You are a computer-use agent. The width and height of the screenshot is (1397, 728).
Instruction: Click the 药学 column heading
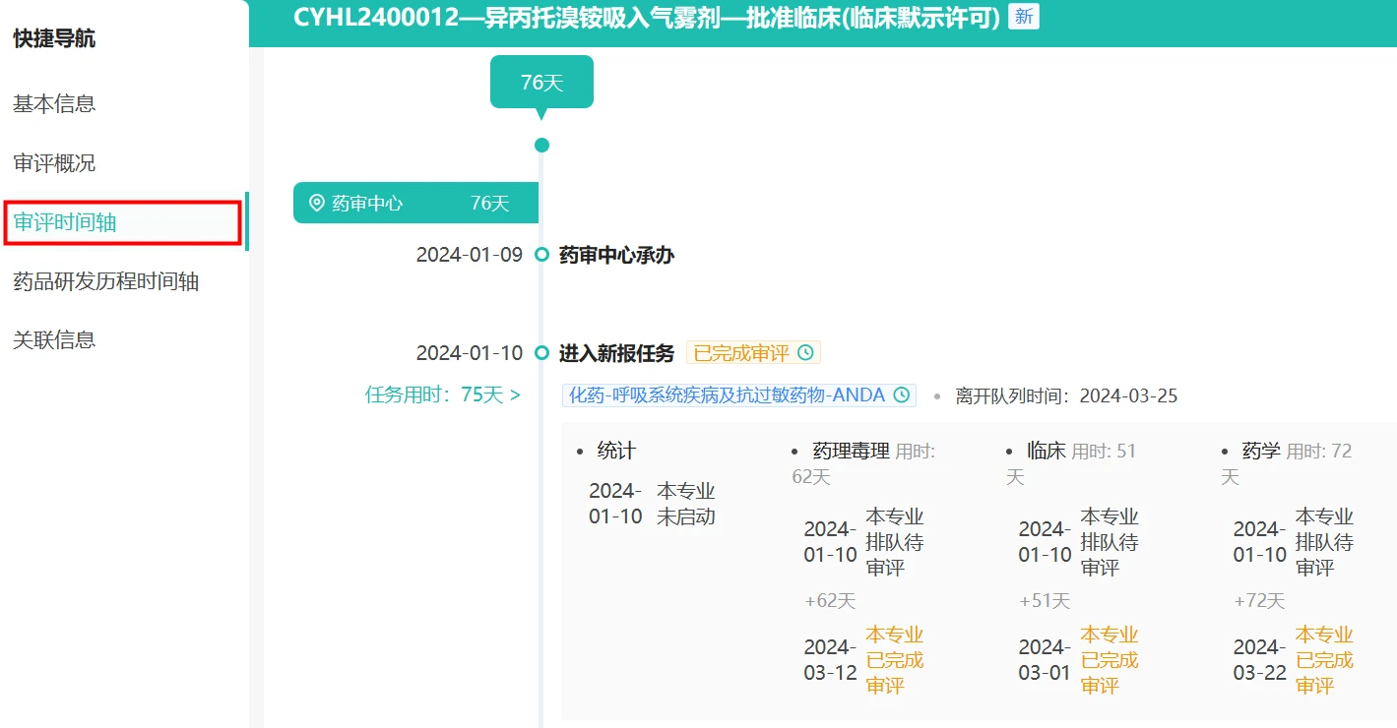(x=1261, y=451)
